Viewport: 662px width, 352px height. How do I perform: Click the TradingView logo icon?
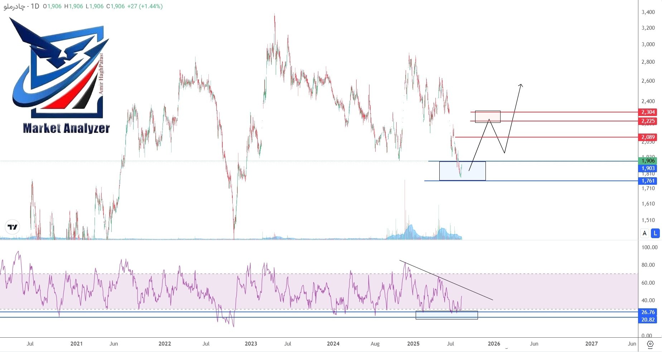click(12, 227)
